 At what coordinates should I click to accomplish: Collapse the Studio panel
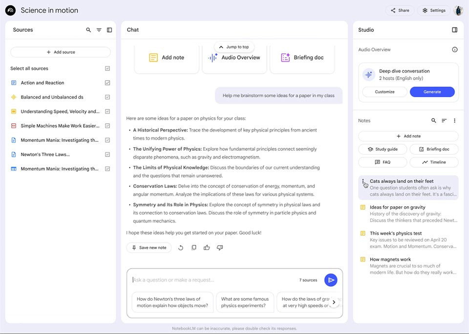pos(455,30)
